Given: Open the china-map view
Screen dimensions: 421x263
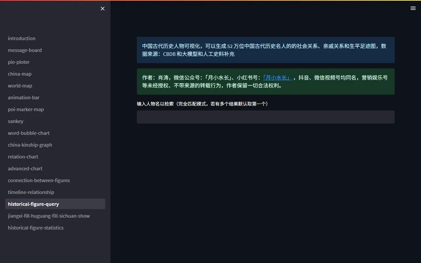Looking at the screenshot, I should pos(20,74).
